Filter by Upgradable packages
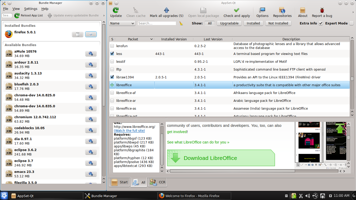Viewport: 356px width, 200px height. pos(229,23)
